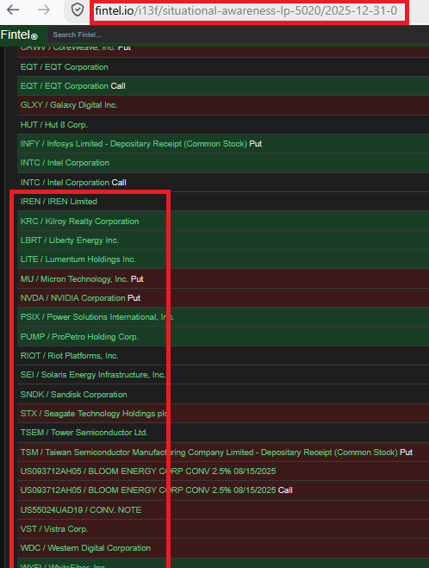Open TSEM / Tower Semiconductor Ltd. link

(84, 432)
